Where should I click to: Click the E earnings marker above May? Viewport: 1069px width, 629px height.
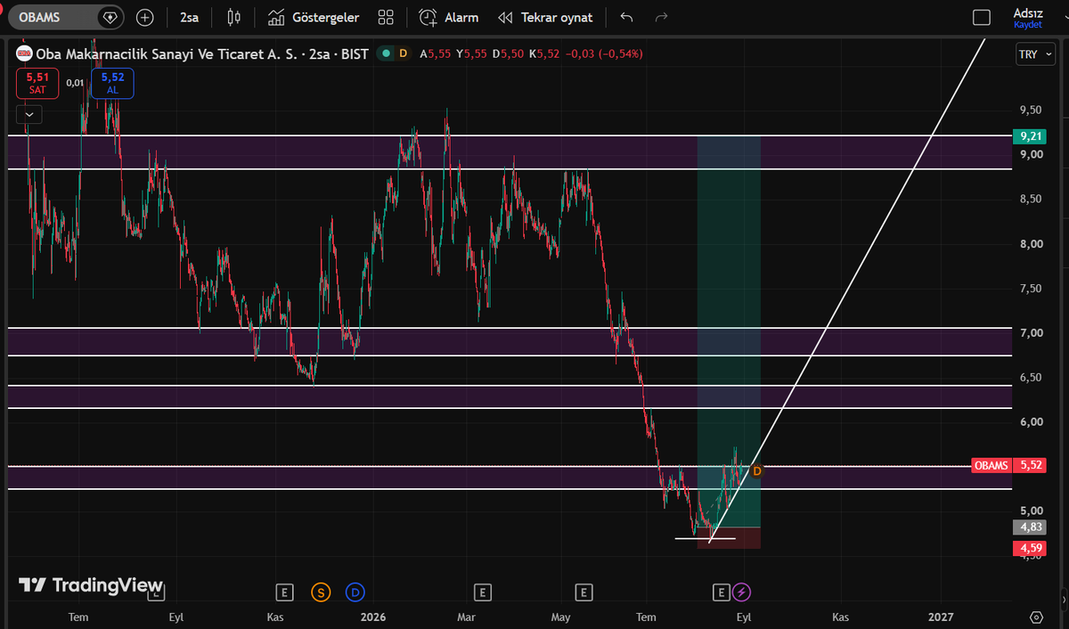[583, 592]
